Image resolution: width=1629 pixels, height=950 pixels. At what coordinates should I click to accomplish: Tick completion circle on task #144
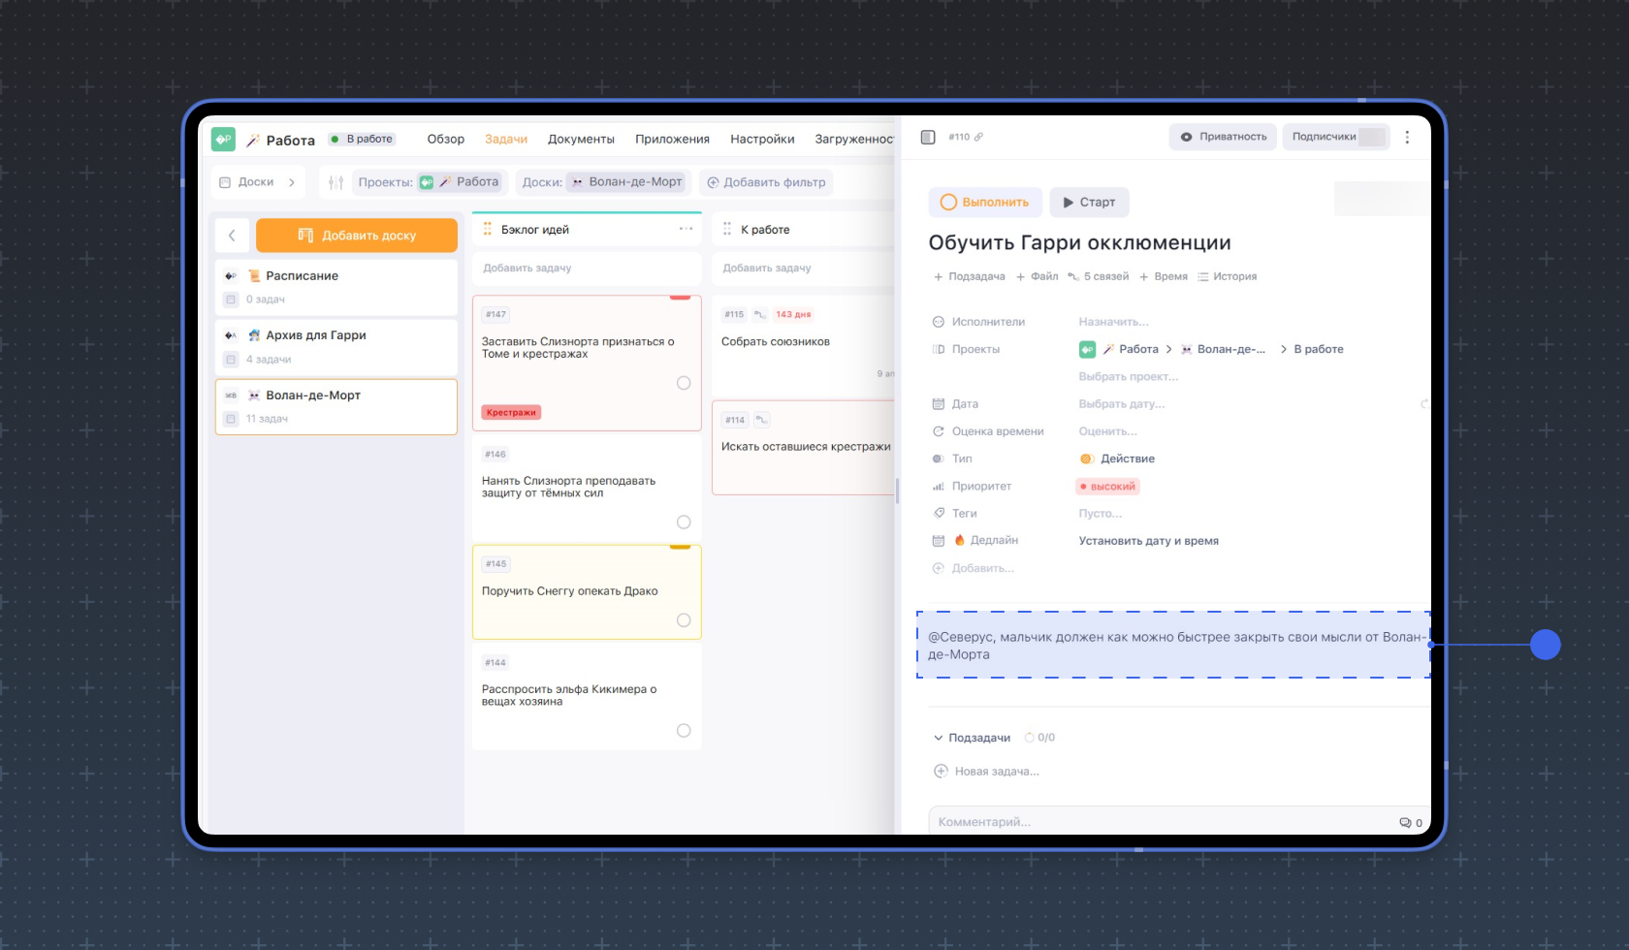684,731
